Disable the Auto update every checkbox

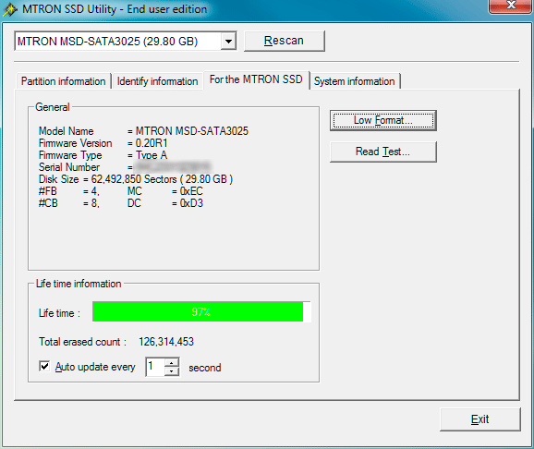pos(44,366)
